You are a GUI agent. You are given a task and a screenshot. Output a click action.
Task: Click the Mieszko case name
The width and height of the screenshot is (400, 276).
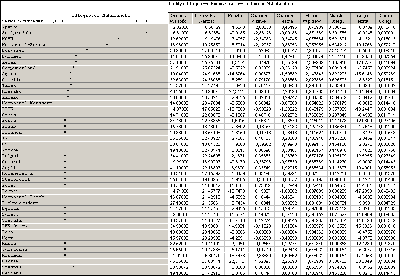(x=12, y=91)
